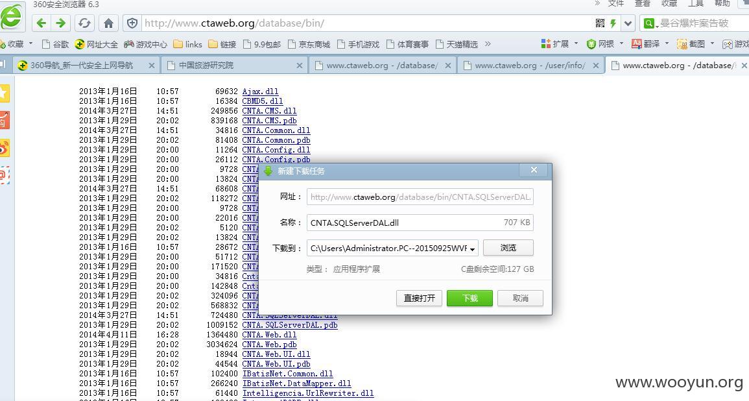Open the 体育赛事 bookmark

407,44
